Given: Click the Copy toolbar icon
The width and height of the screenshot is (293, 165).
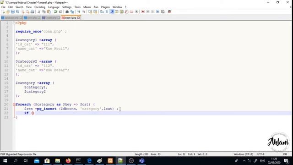Looking at the screenshot, I should (x=44, y=12).
